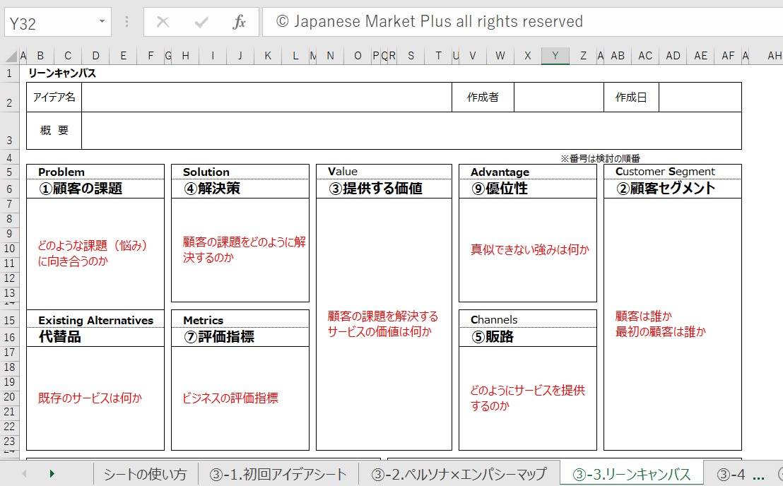Click the Select All corner triangle
The image size is (783, 486).
11,57
